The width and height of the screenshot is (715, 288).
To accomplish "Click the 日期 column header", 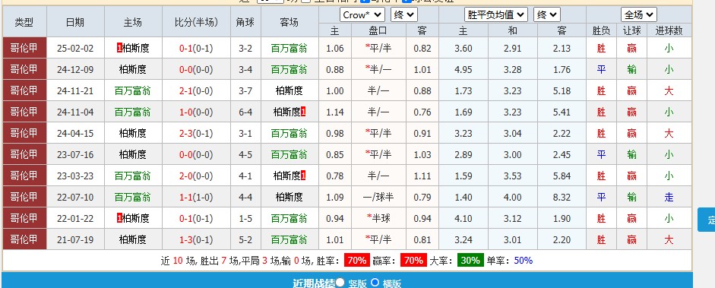I will coord(75,22).
